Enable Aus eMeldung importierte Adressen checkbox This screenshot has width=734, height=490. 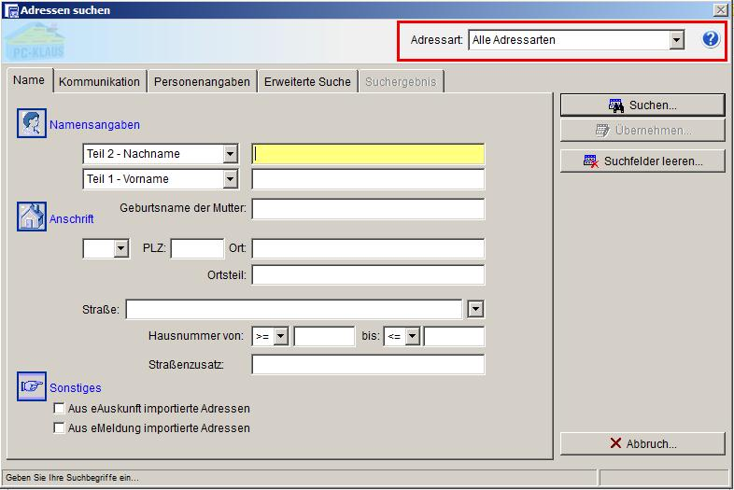pyautogui.click(x=60, y=428)
